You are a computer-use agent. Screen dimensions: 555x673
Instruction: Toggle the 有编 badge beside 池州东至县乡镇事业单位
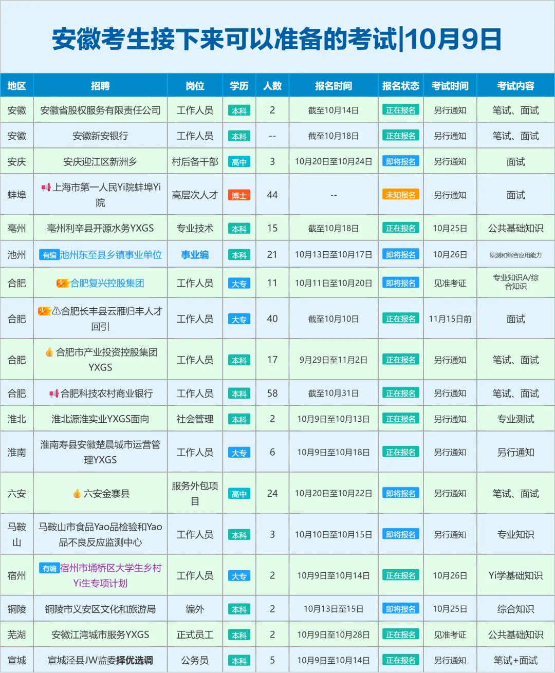[49, 254]
